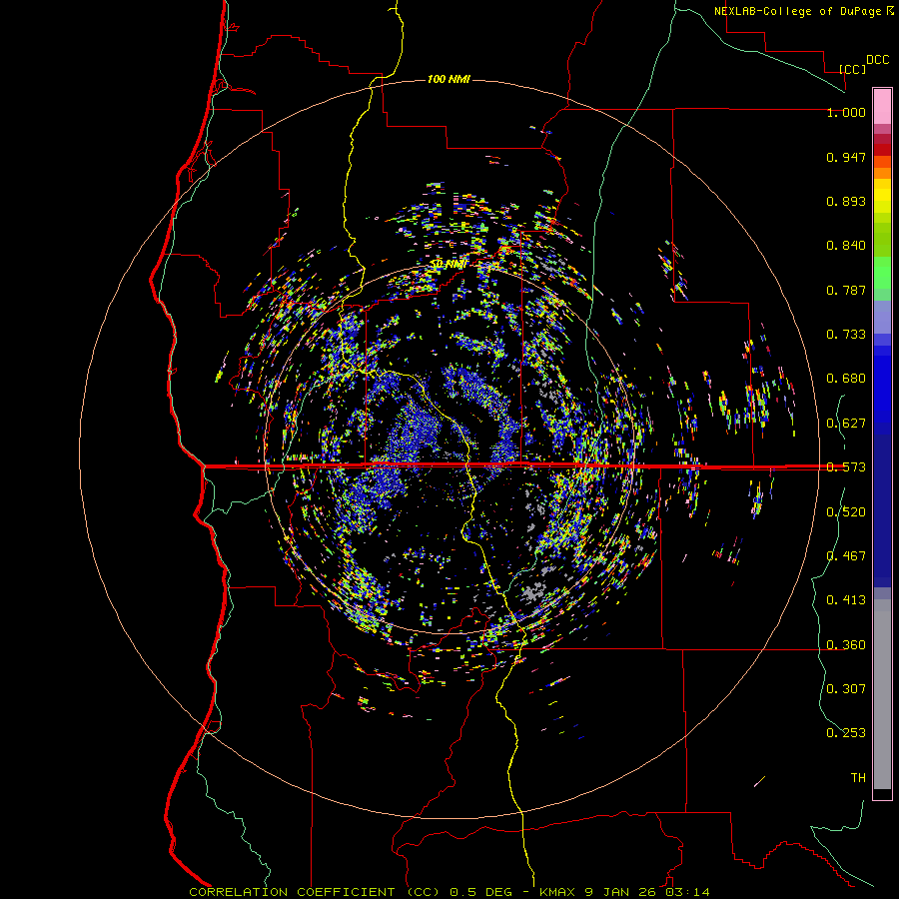The image size is (899, 899).
Task: Select the 0.307 color scale value
Action: 846,689
